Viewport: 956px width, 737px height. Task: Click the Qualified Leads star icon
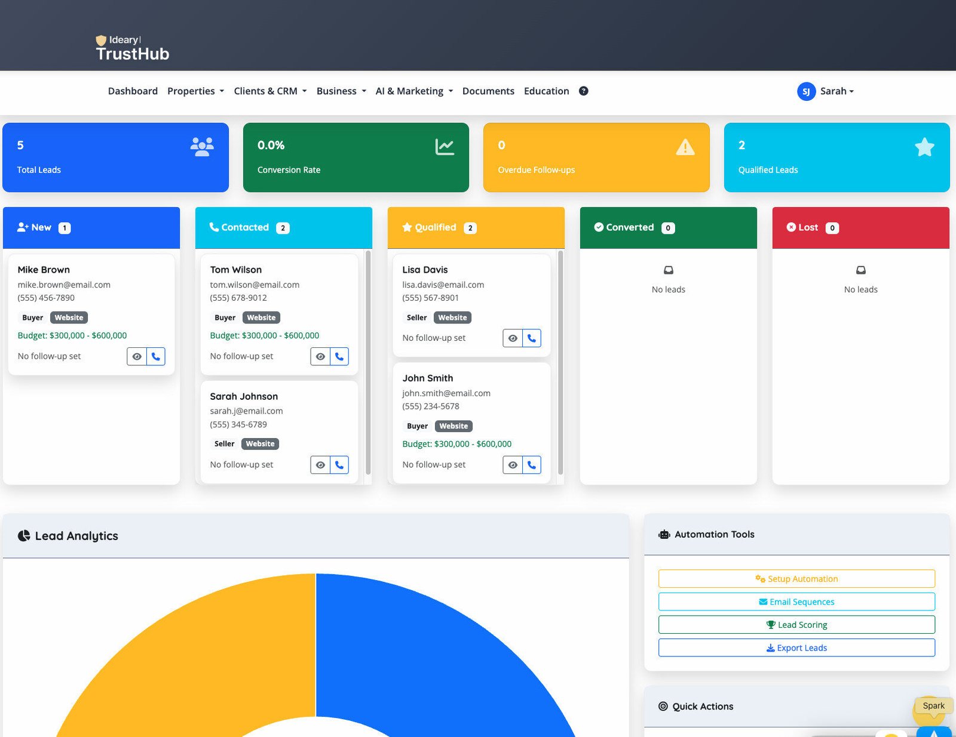point(924,147)
